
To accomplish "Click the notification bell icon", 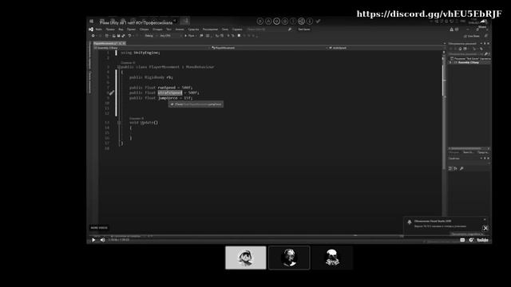I will [410, 222].
